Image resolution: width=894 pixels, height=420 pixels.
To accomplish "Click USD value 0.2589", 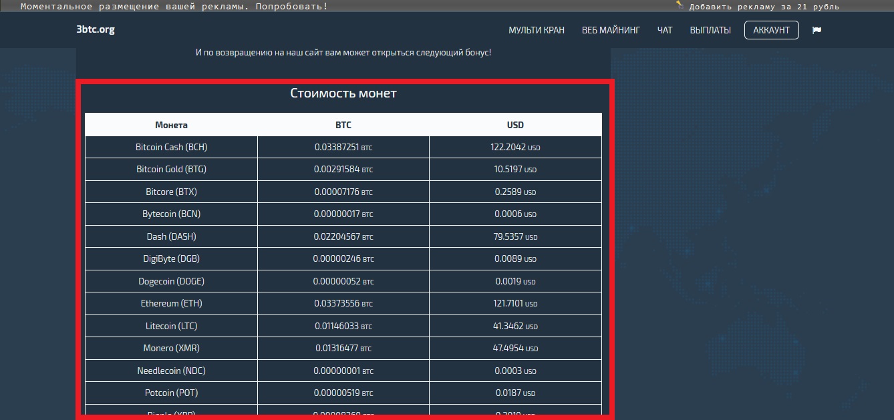I will [x=515, y=192].
